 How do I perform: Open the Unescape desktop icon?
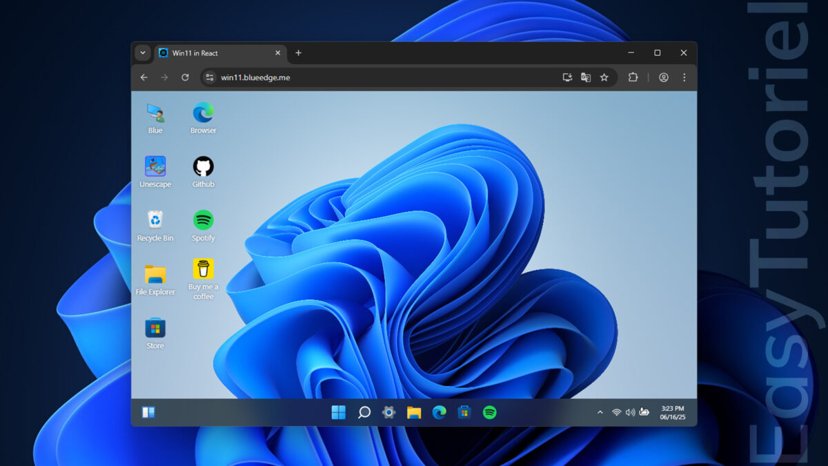(155, 172)
